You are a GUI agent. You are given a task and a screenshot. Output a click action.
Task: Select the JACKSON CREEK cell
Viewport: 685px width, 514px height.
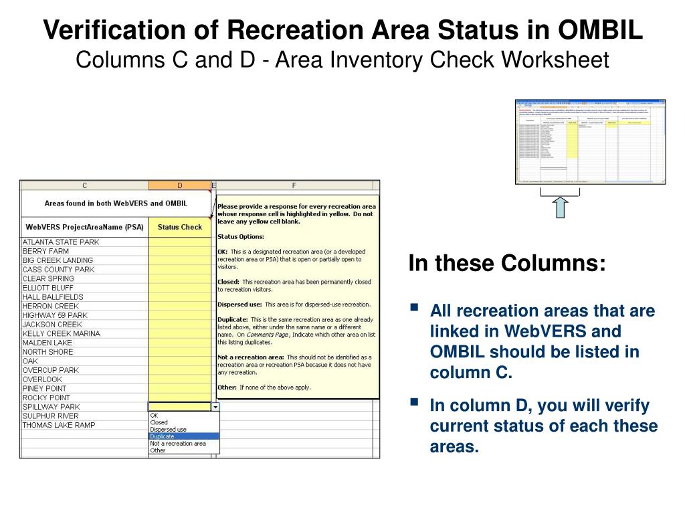click(x=84, y=325)
